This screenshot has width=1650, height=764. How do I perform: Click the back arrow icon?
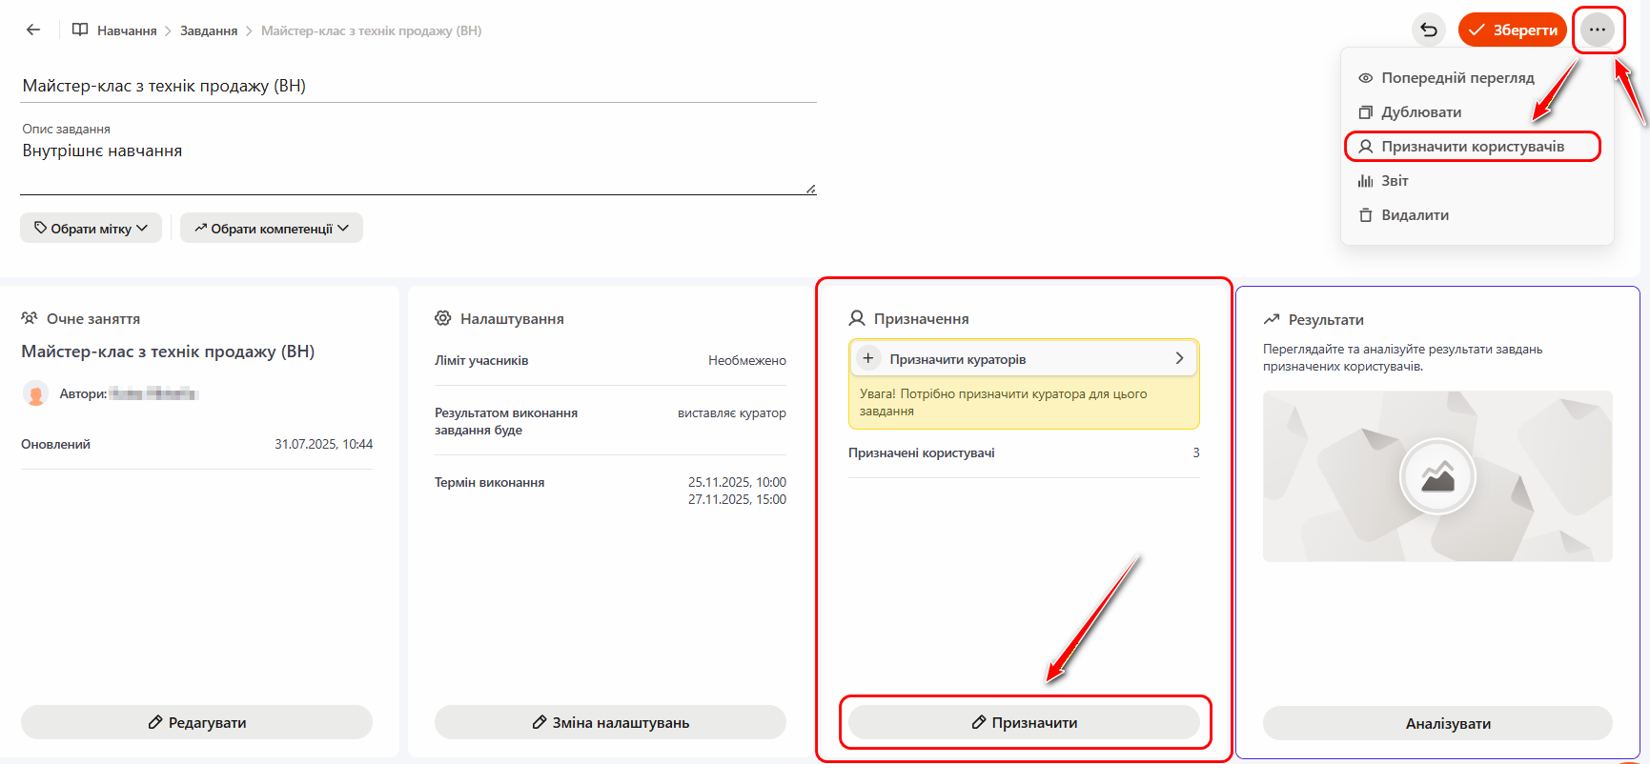coord(33,30)
